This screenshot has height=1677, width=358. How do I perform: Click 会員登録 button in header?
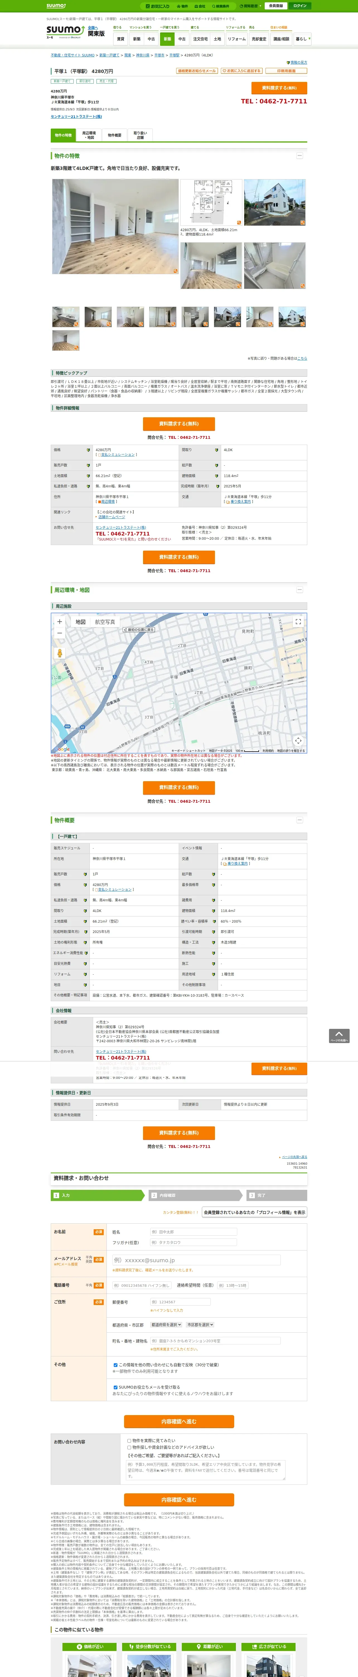coord(275,6)
